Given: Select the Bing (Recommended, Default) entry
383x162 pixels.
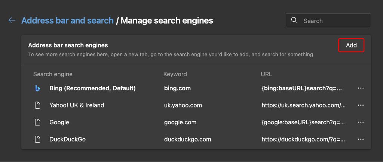Looking at the screenshot, I should pos(92,88).
